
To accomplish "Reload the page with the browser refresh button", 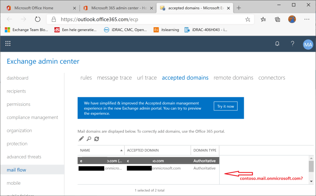I will (x=37, y=19).
